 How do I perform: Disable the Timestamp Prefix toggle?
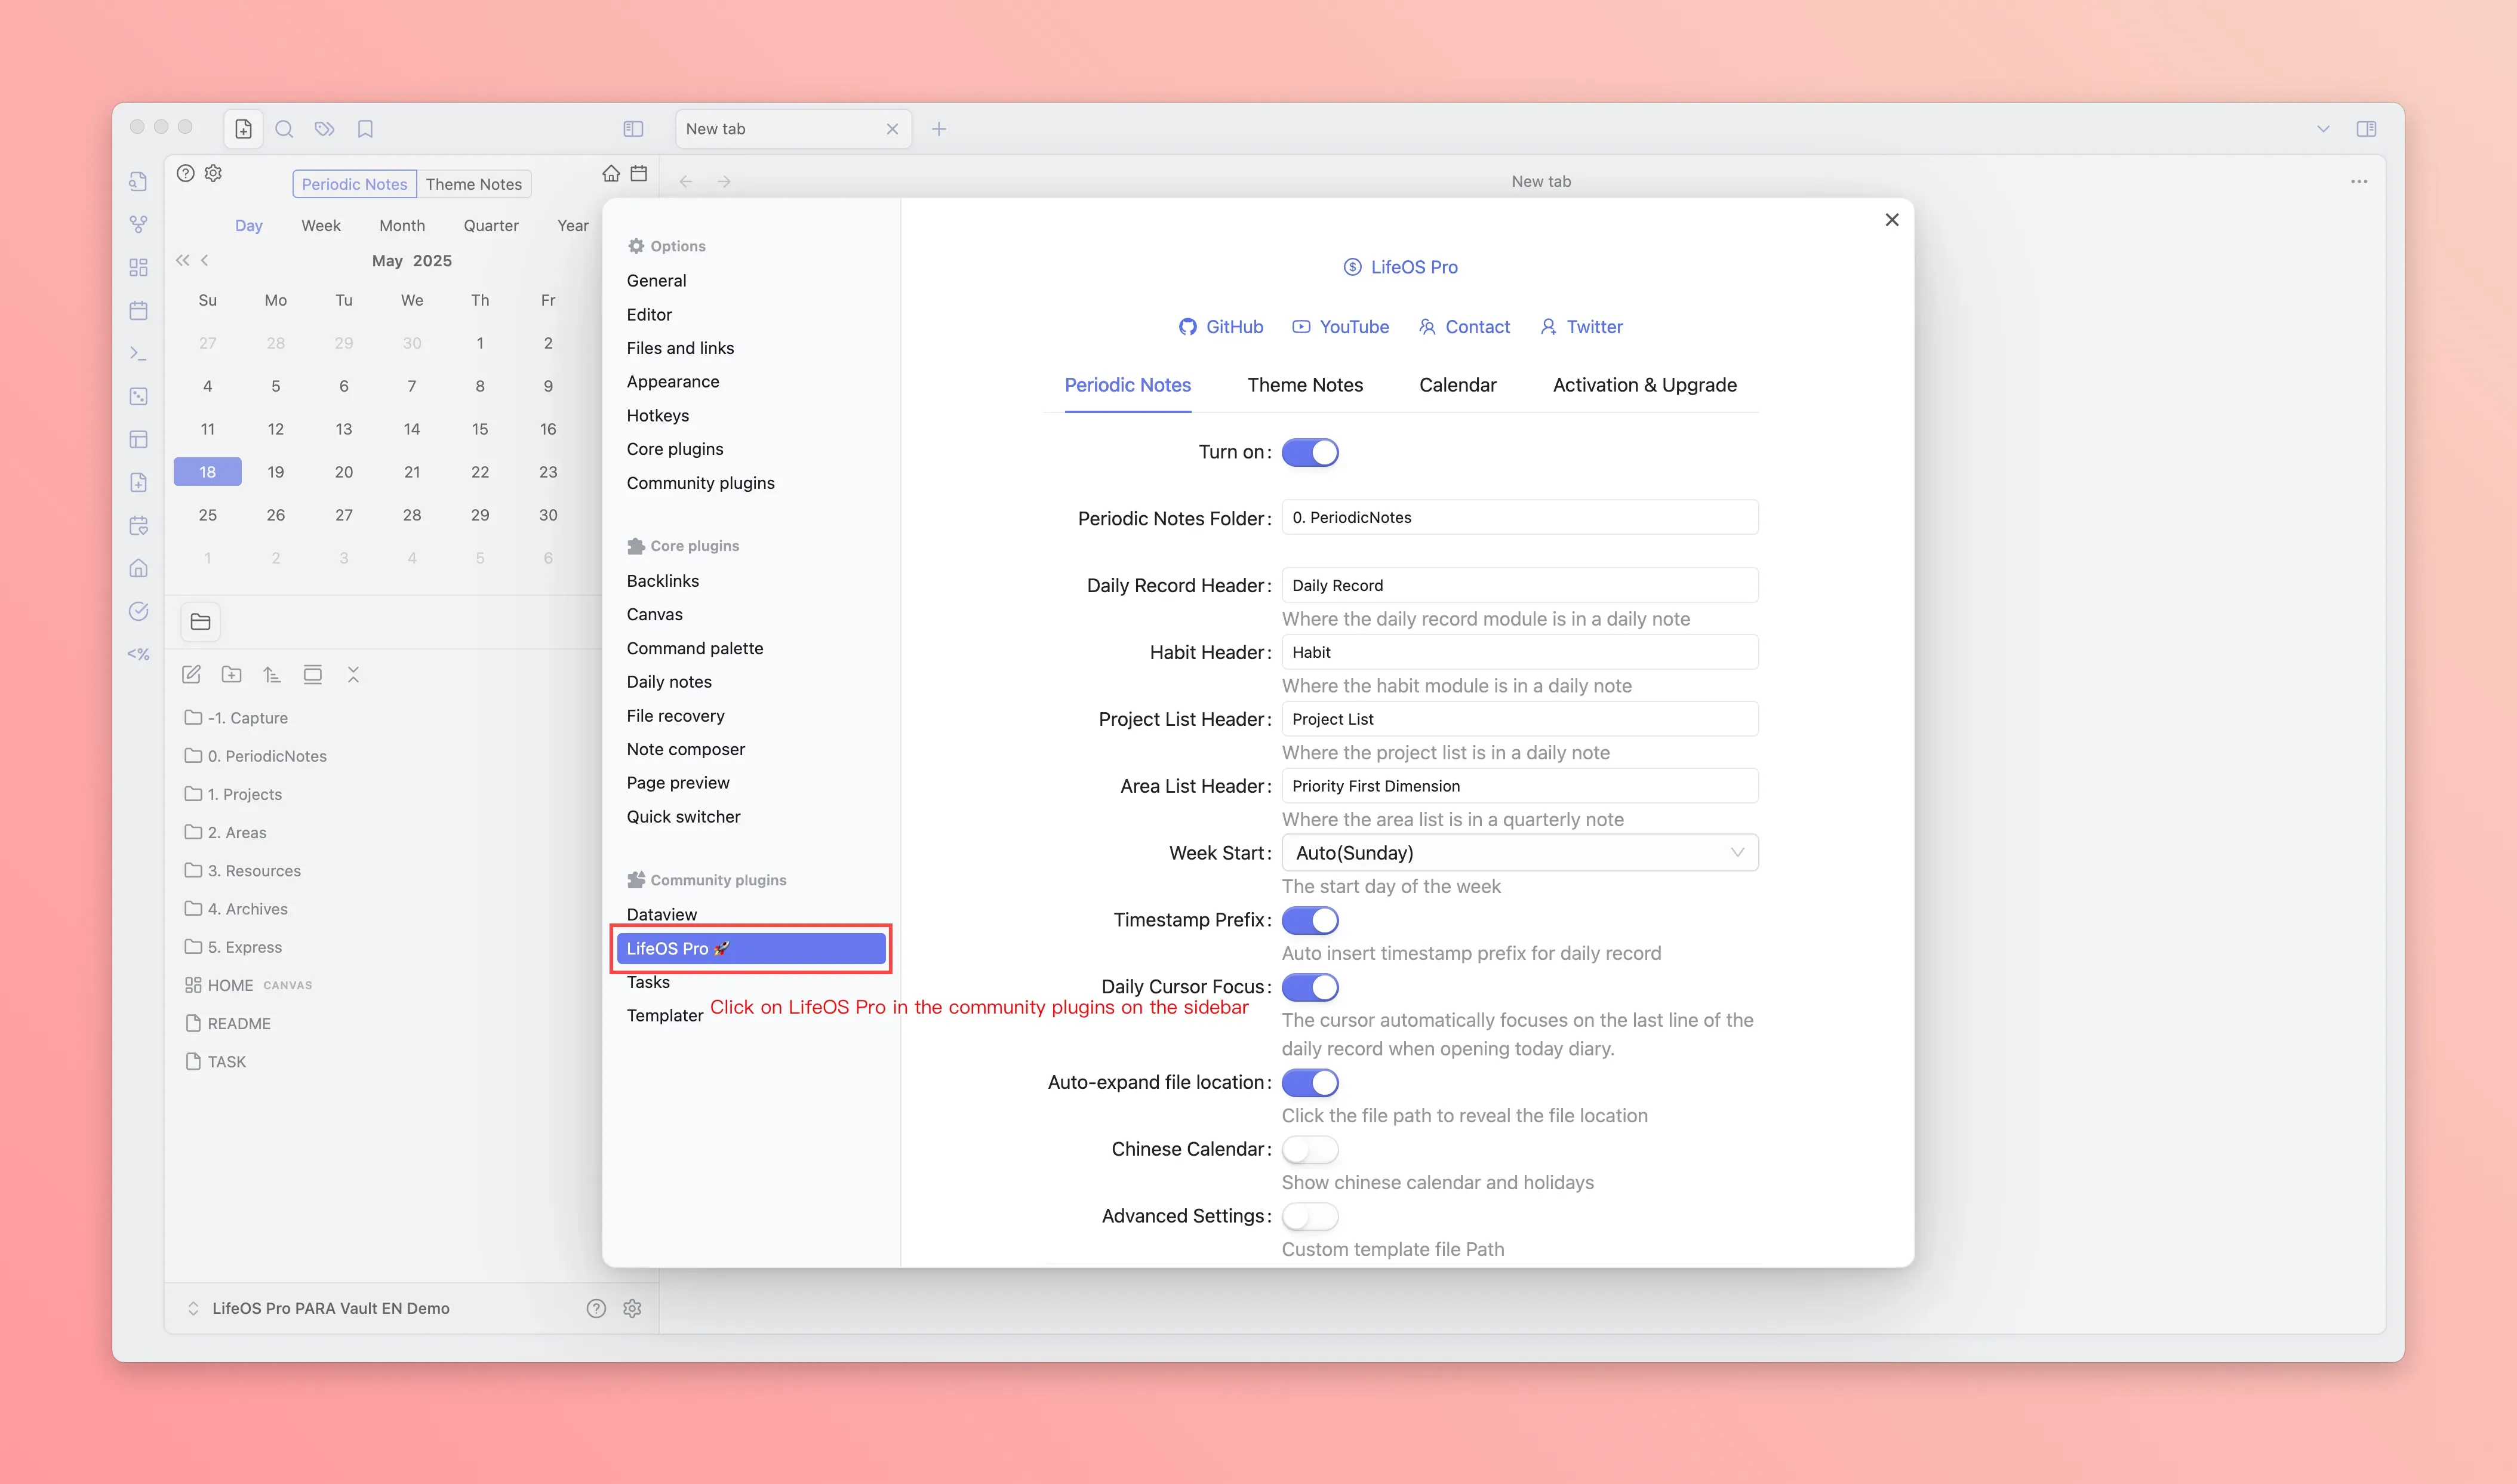(1310, 920)
